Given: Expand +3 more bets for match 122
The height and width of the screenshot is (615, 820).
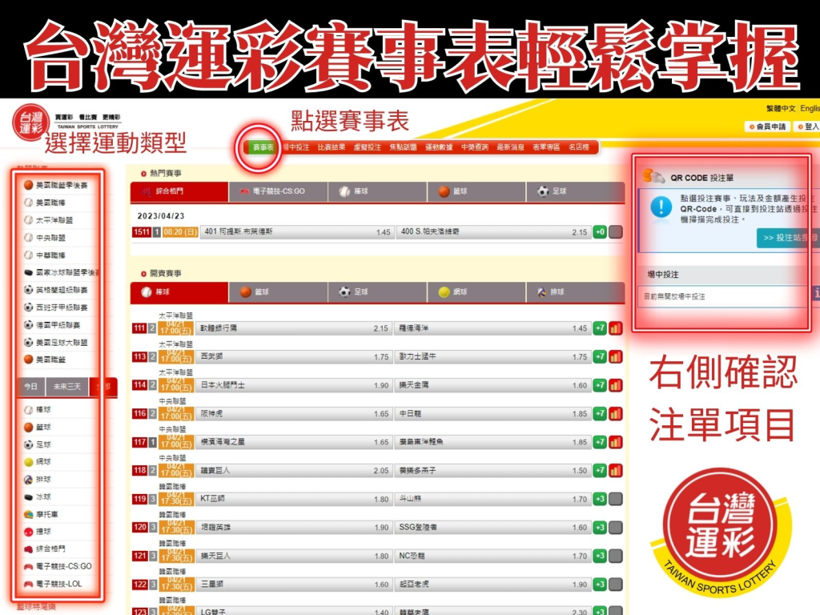Looking at the screenshot, I should tap(600, 584).
